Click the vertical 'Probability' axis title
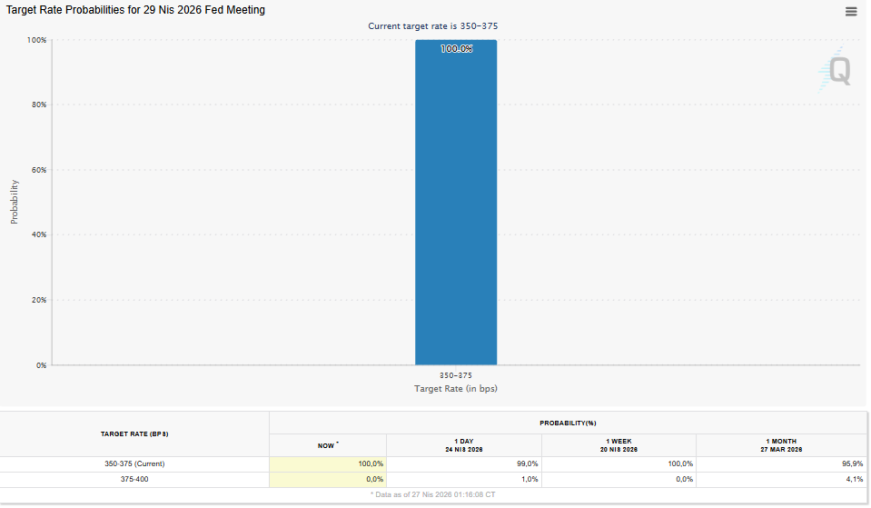 (15, 202)
